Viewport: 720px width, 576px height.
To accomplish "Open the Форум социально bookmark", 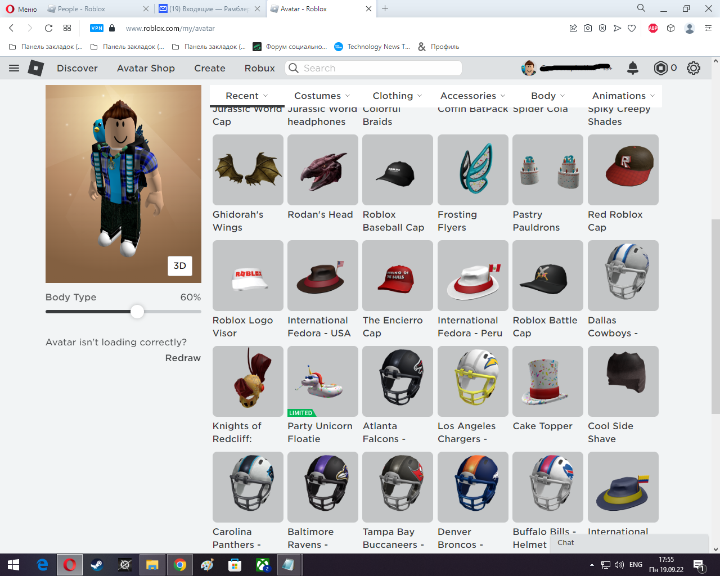I will pos(290,47).
